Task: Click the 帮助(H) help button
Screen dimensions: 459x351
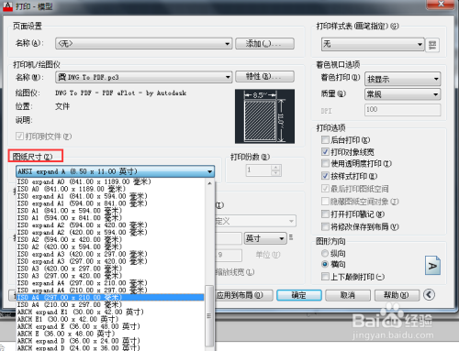Action: (x=397, y=295)
